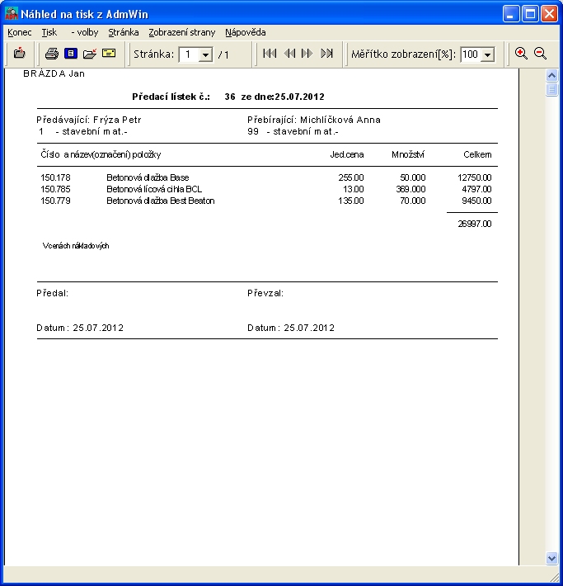Click the printer icon to print

pos(52,54)
